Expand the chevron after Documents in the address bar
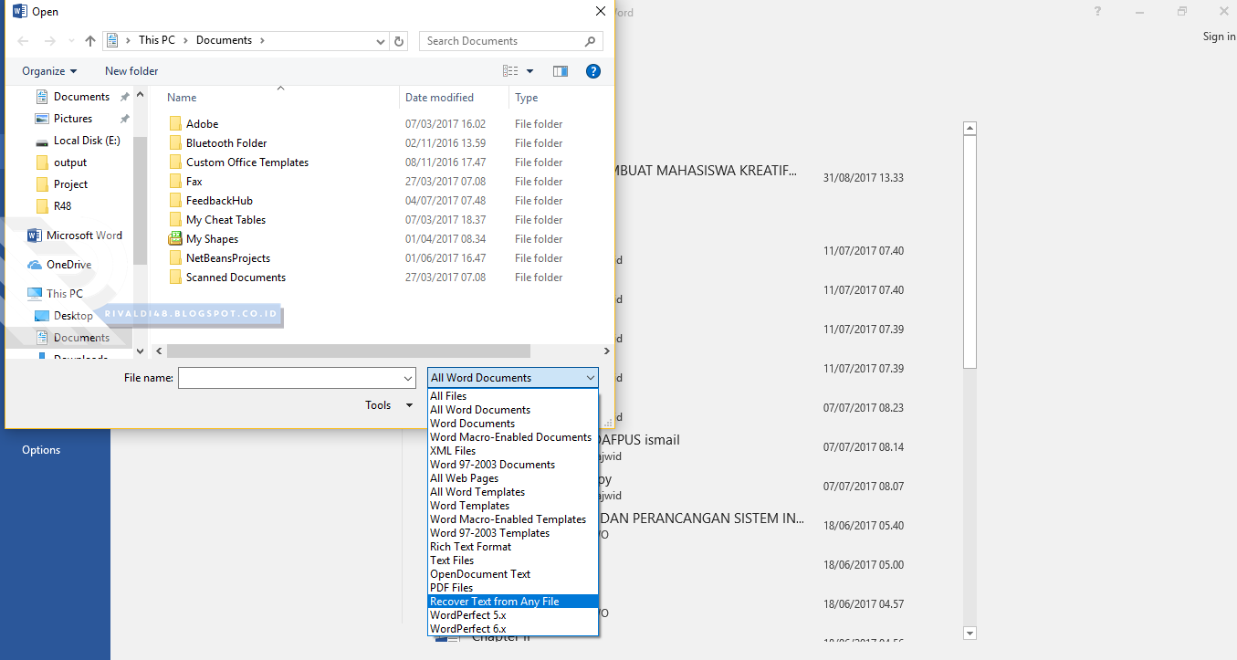The image size is (1237, 660). 263,41
